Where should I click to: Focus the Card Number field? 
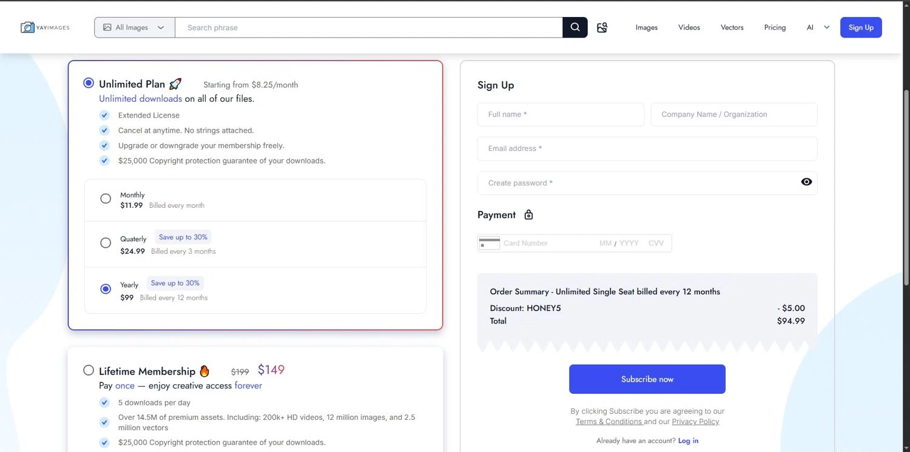546,243
